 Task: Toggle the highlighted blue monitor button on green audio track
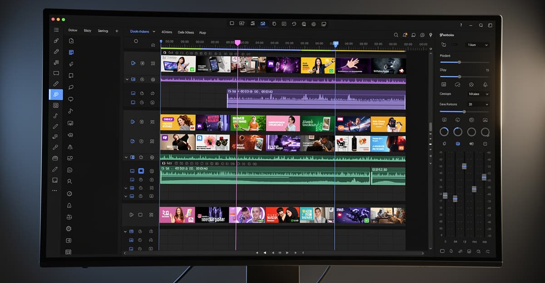141,171
